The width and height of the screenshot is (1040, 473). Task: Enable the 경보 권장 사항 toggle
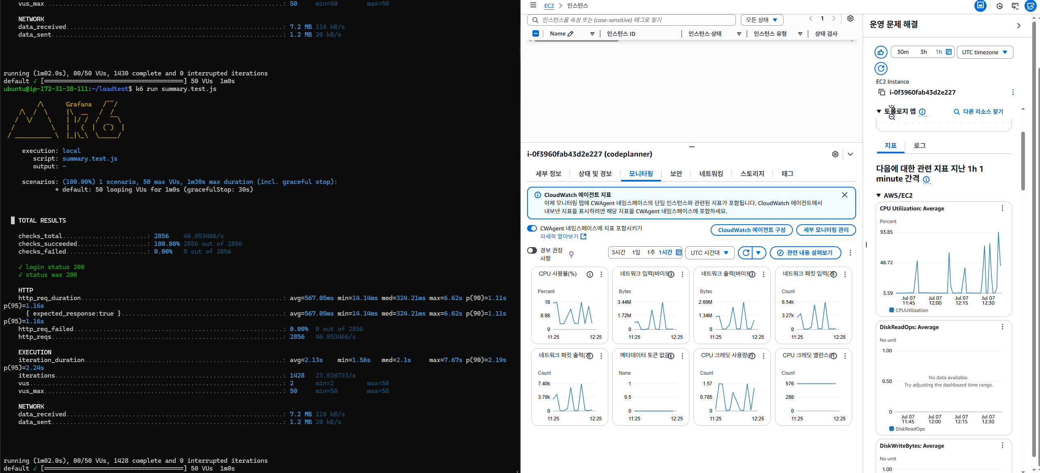(532, 250)
